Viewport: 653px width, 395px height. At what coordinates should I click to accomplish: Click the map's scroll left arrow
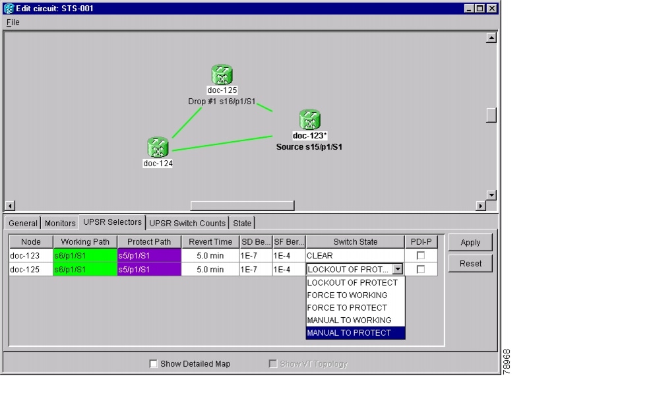(x=10, y=206)
